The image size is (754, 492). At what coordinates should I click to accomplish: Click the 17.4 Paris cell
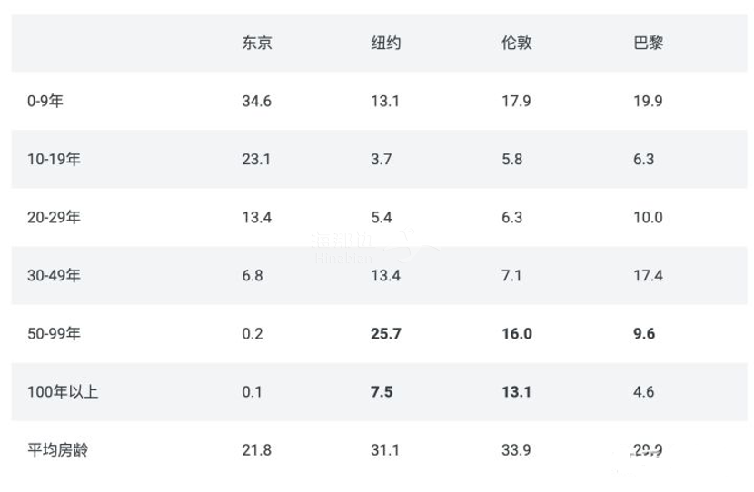click(649, 276)
